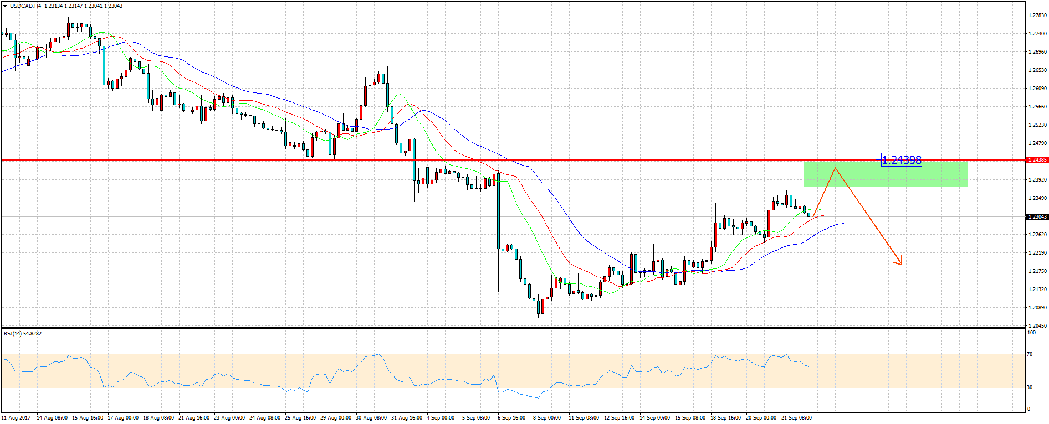The image size is (1049, 424).
Task: Click the RSI(14) indicator label
Action: point(22,334)
